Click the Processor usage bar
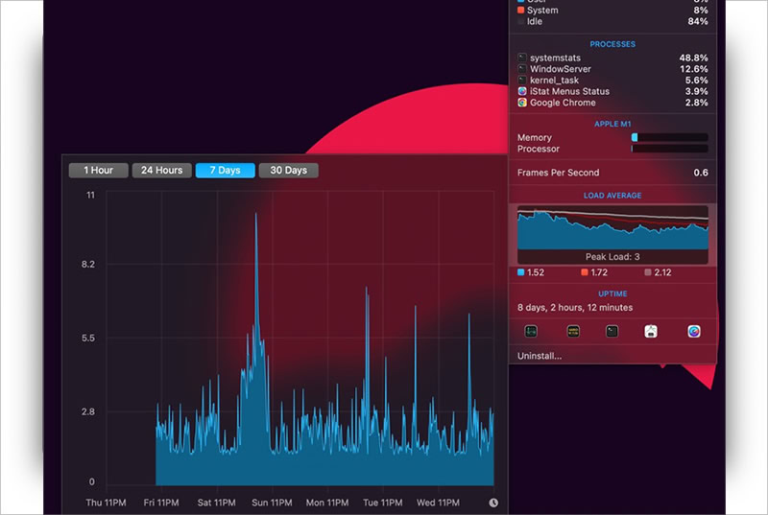The image size is (768, 515). click(x=669, y=149)
